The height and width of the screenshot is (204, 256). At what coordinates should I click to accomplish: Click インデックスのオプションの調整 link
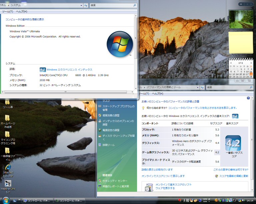118,123
